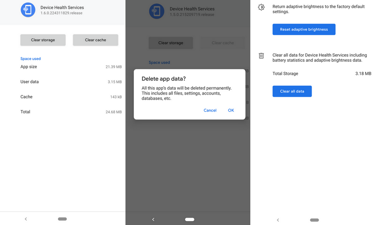Tap the home pill in the right screen
Image resolution: width=379 pixels, height=225 pixels.
tap(315, 220)
